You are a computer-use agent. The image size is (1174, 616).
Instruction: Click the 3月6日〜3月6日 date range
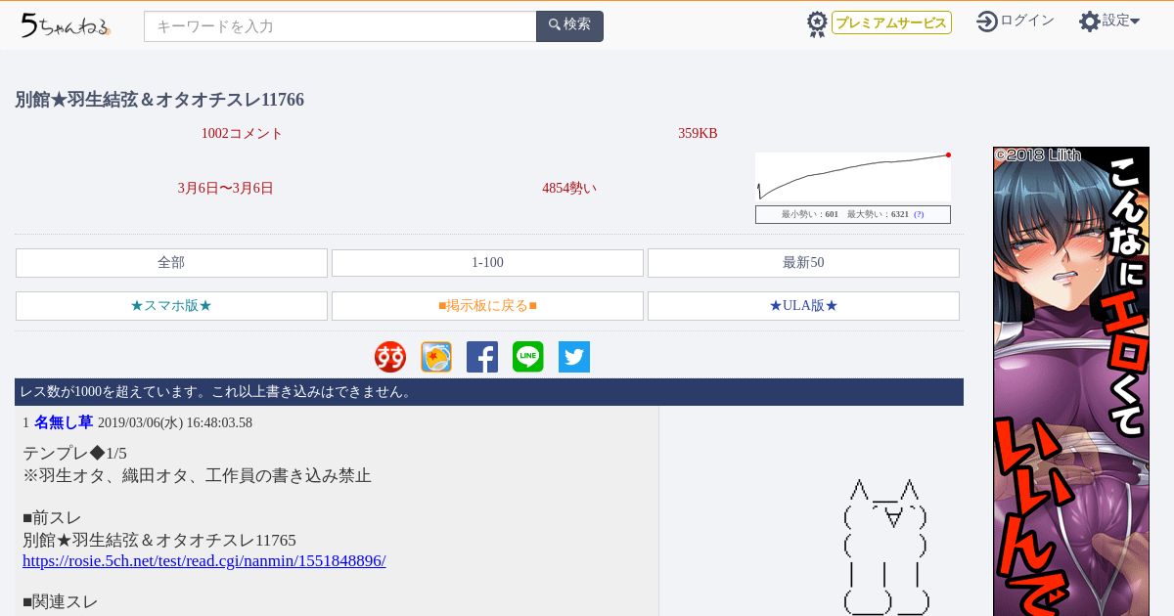click(226, 189)
